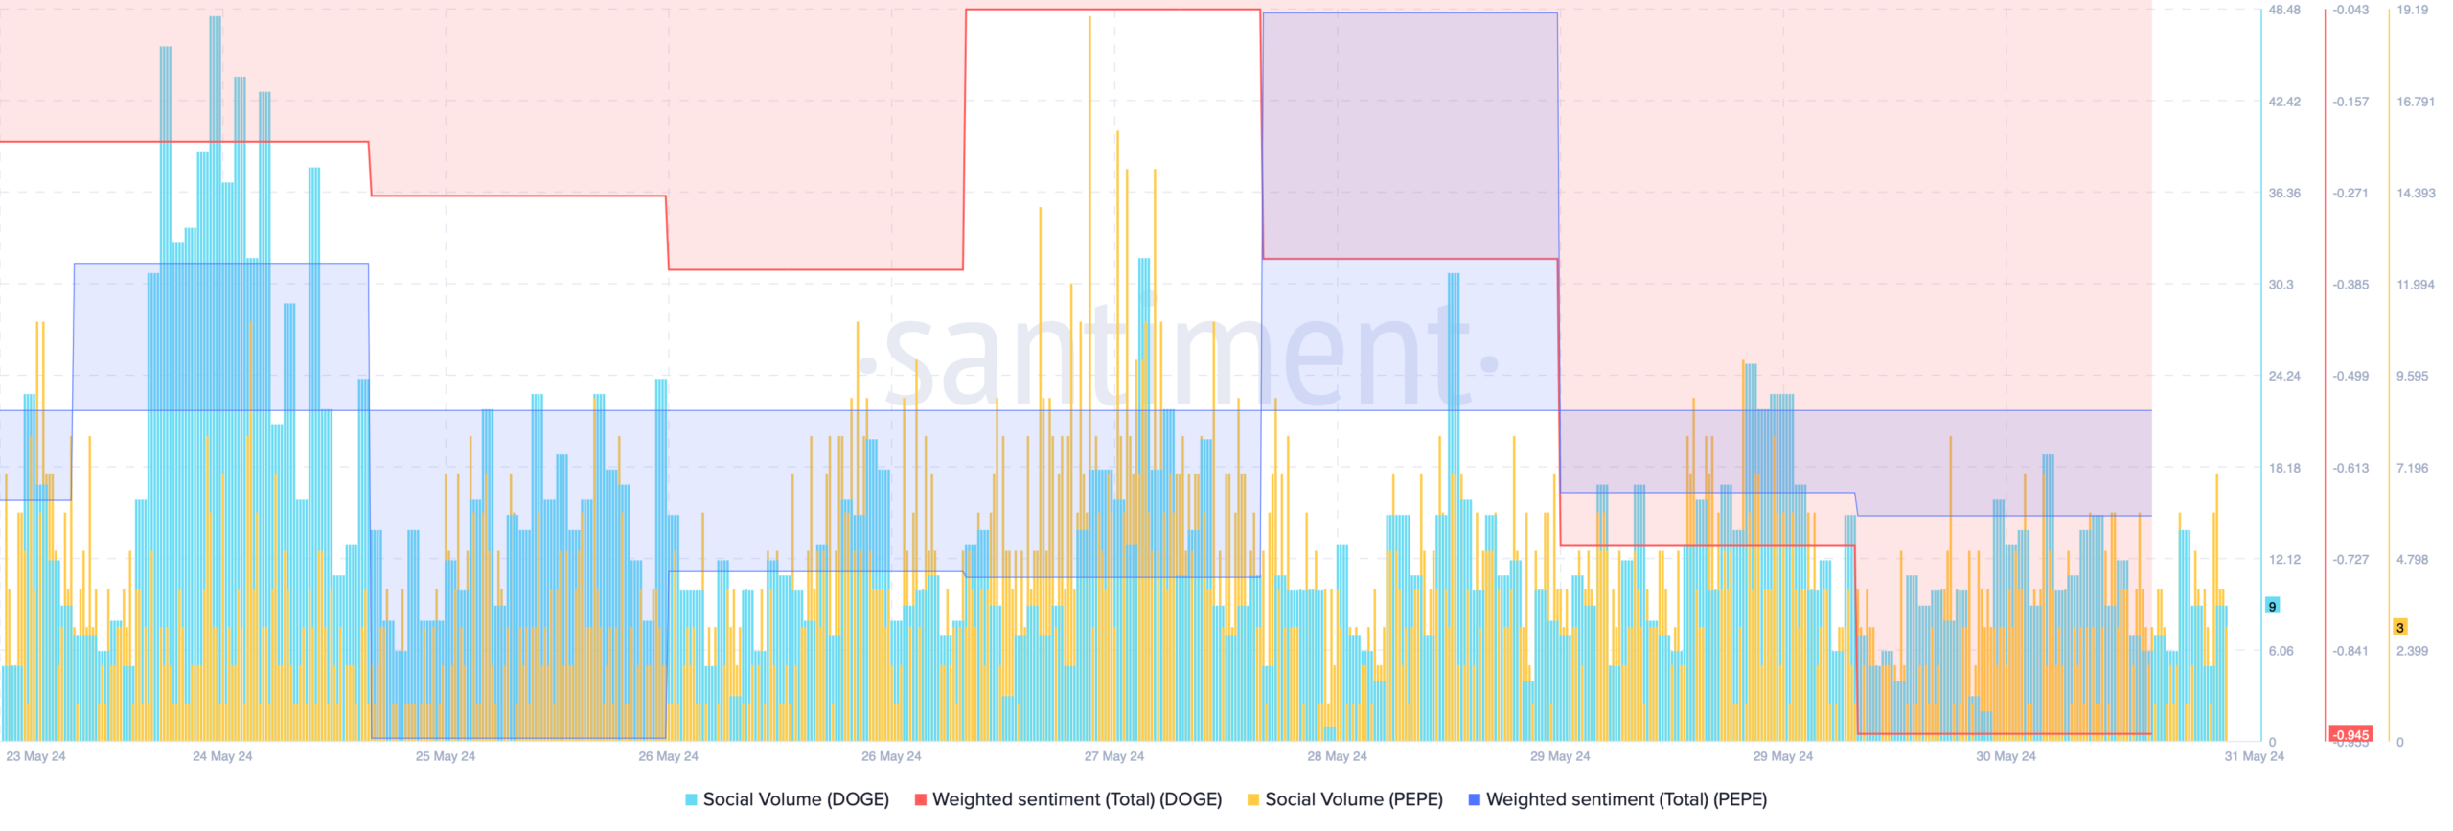Click the '25 May 24' date label
Screen dimensions: 2453x831
tap(445, 756)
